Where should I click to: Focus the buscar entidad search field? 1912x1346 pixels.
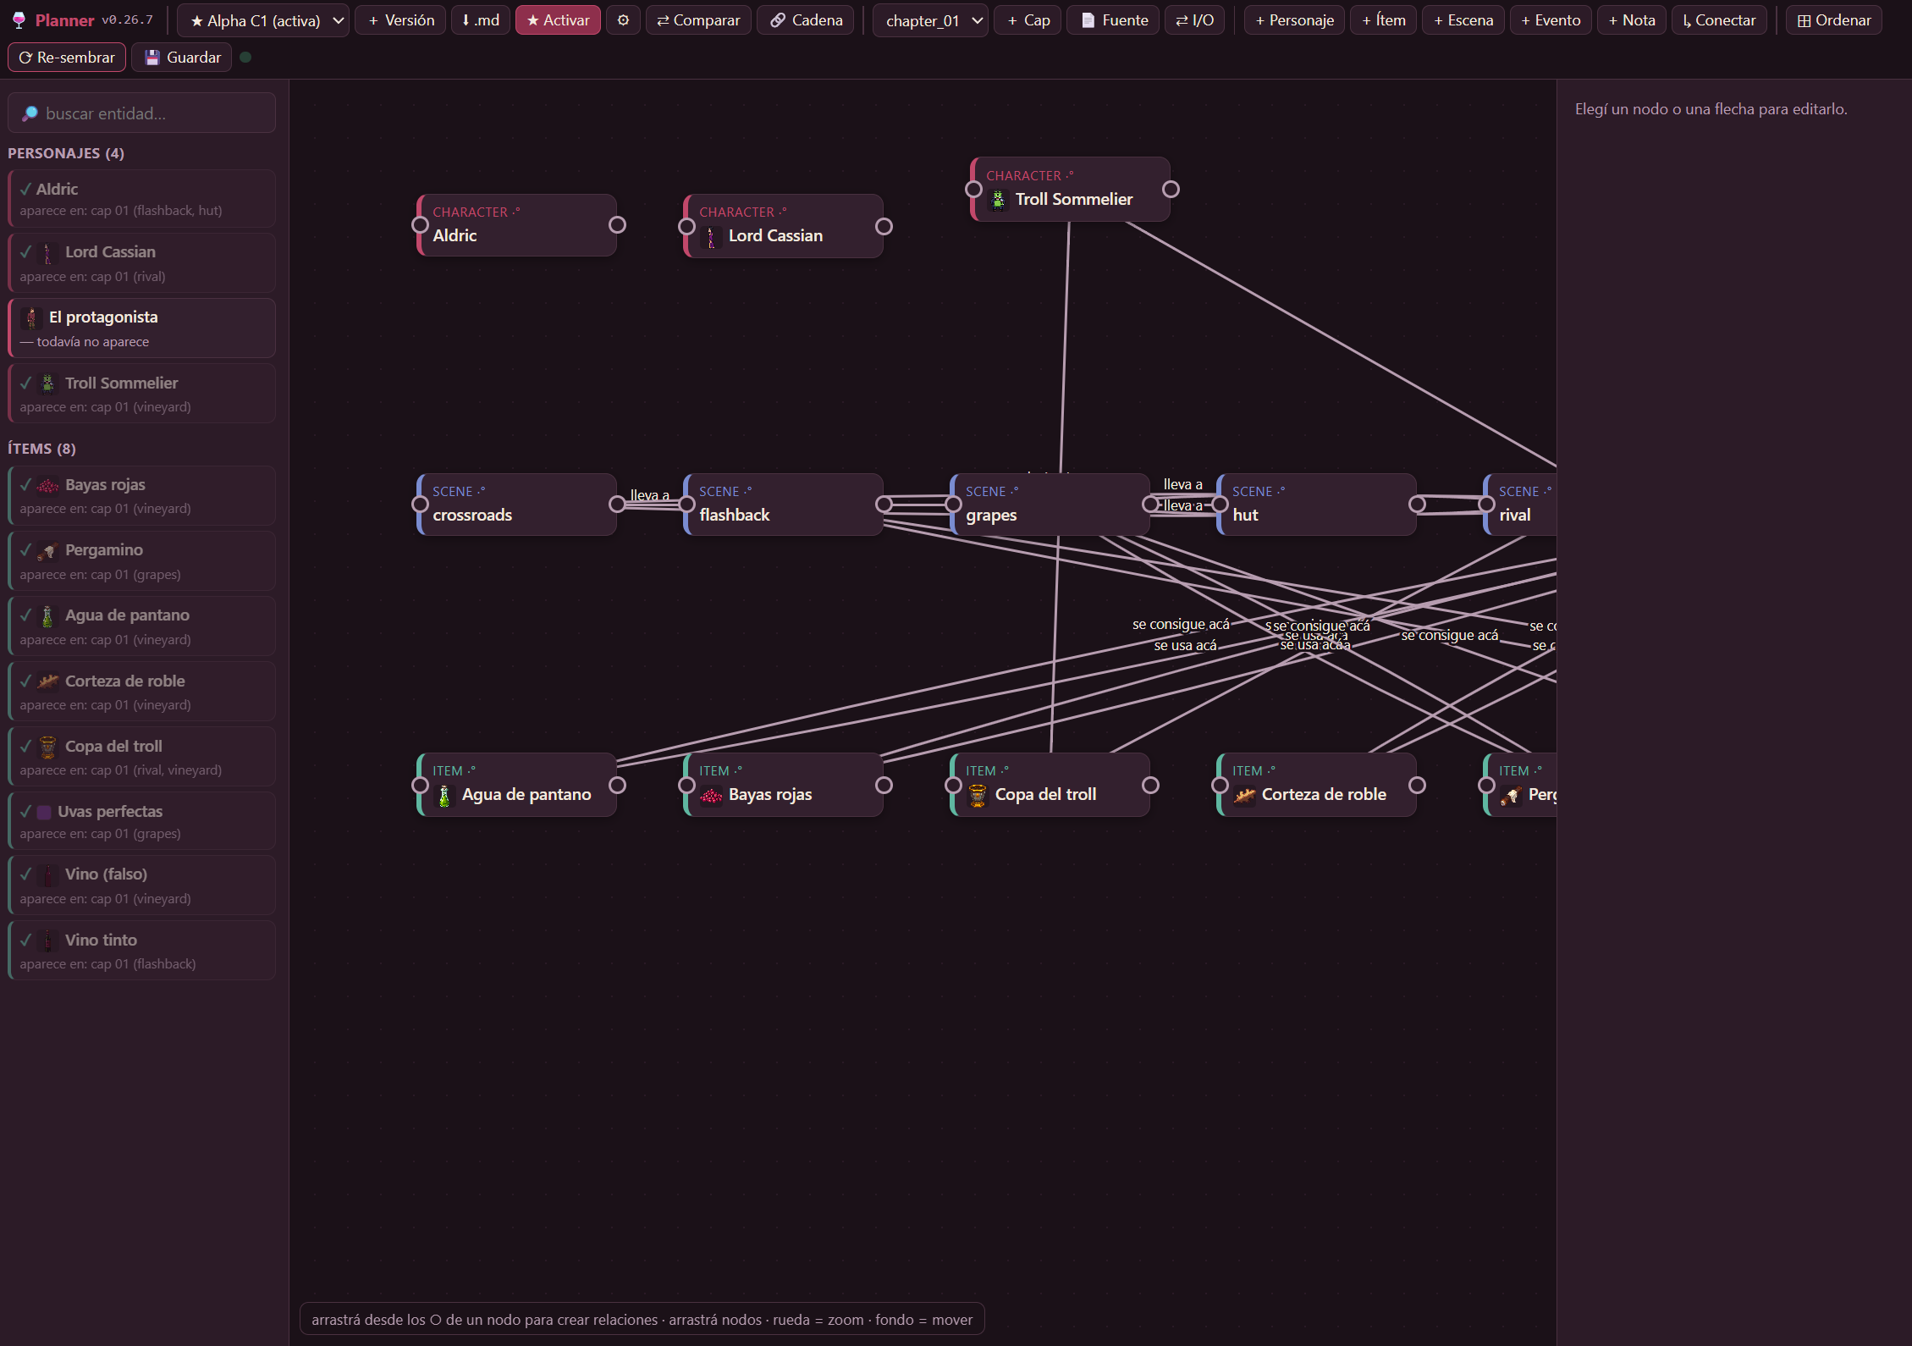(142, 113)
